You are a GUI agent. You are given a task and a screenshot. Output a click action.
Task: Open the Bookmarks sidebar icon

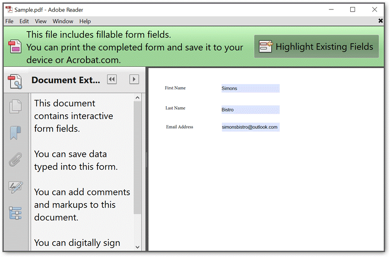[16, 133]
